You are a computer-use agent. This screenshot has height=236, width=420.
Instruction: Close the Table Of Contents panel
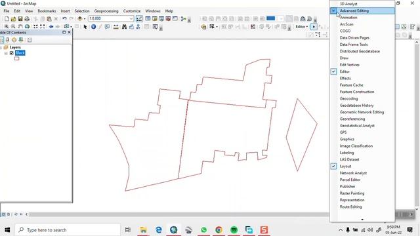tap(69, 32)
